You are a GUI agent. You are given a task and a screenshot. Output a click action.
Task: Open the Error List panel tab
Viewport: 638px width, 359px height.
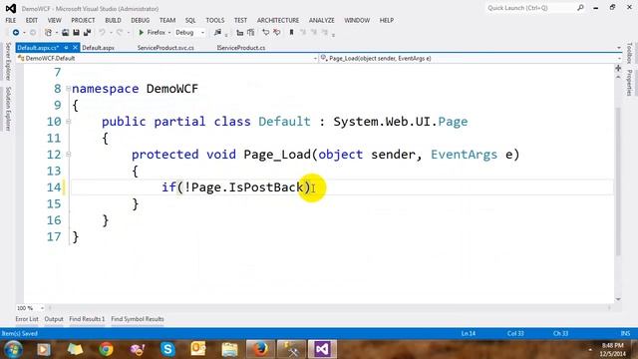click(27, 319)
